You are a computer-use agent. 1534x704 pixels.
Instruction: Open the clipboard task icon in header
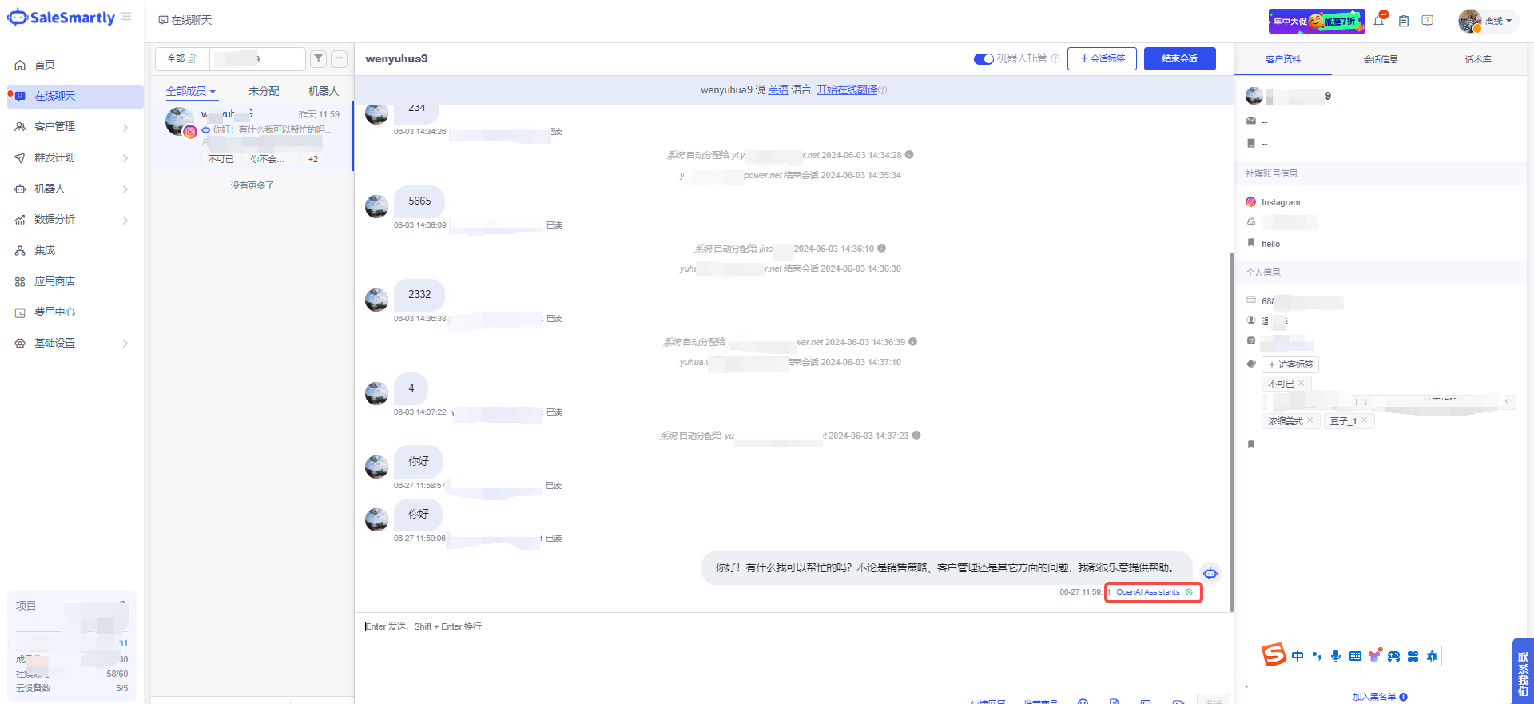coord(1404,21)
